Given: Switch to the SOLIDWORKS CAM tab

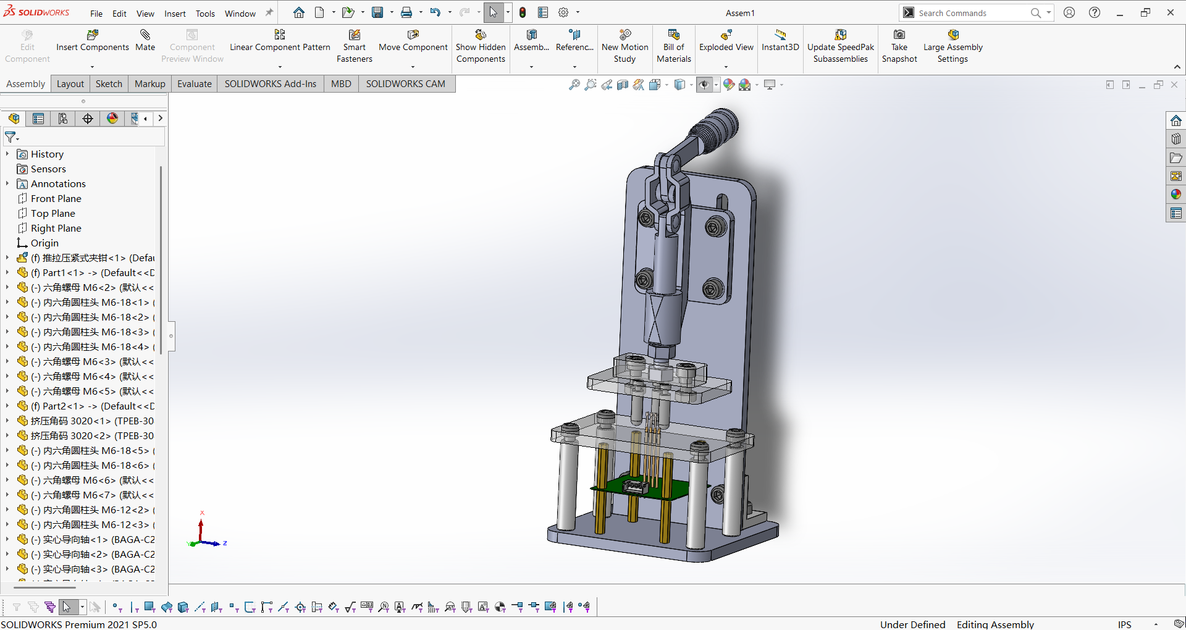Looking at the screenshot, I should pyautogui.click(x=405, y=84).
